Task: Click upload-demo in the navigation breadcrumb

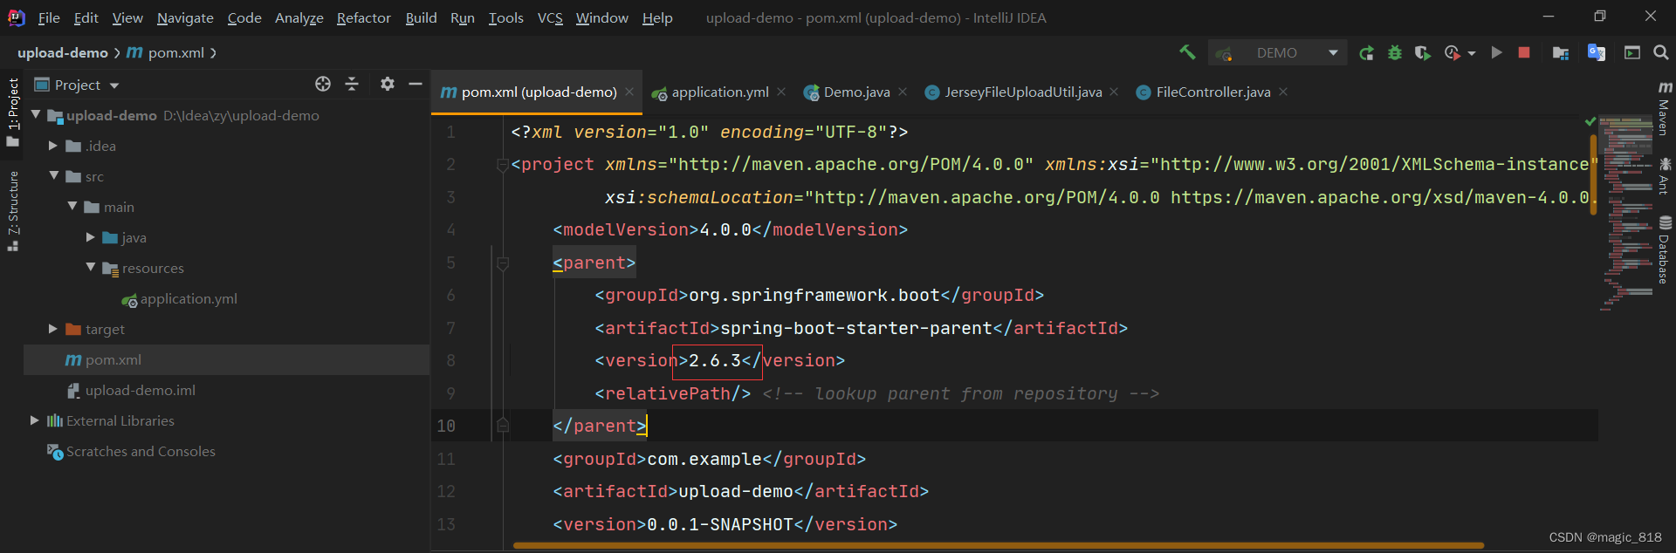Action: pos(62,53)
